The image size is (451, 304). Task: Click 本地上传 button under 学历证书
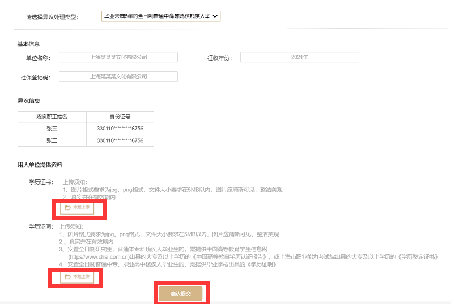pos(78,208)
